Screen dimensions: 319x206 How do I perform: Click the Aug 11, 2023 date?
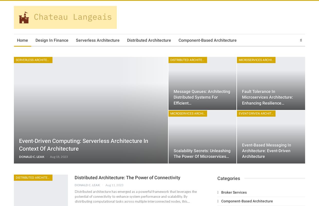pyautogui.click(x=114, y=185)
